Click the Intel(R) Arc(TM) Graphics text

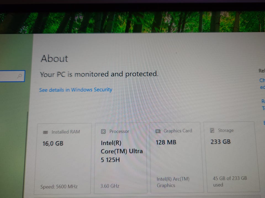173,182
